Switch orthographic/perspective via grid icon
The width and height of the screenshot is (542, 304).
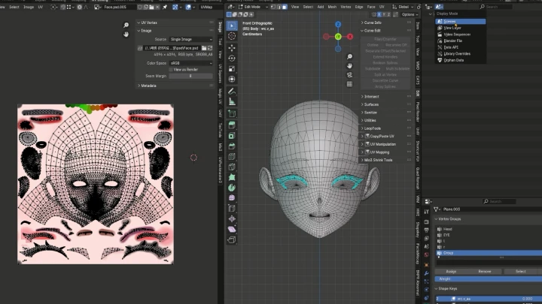point(349,84)
